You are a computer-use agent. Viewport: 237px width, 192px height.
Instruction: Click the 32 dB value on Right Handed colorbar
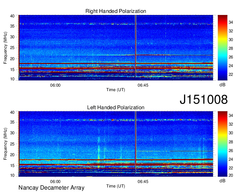pyautogui.click(x=231, y=31)
